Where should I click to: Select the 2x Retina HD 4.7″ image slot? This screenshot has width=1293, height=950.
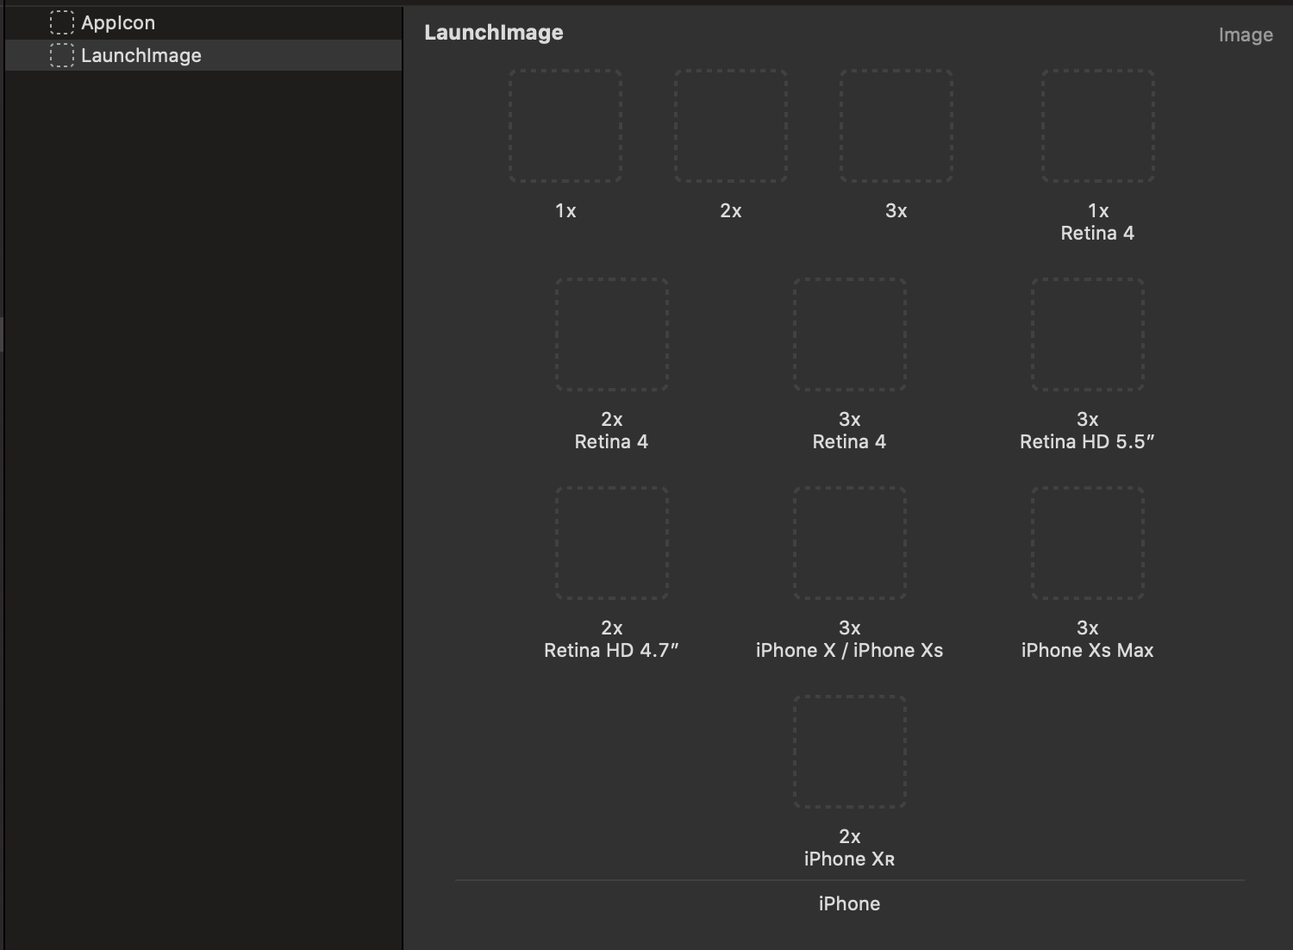coord(612,543)
